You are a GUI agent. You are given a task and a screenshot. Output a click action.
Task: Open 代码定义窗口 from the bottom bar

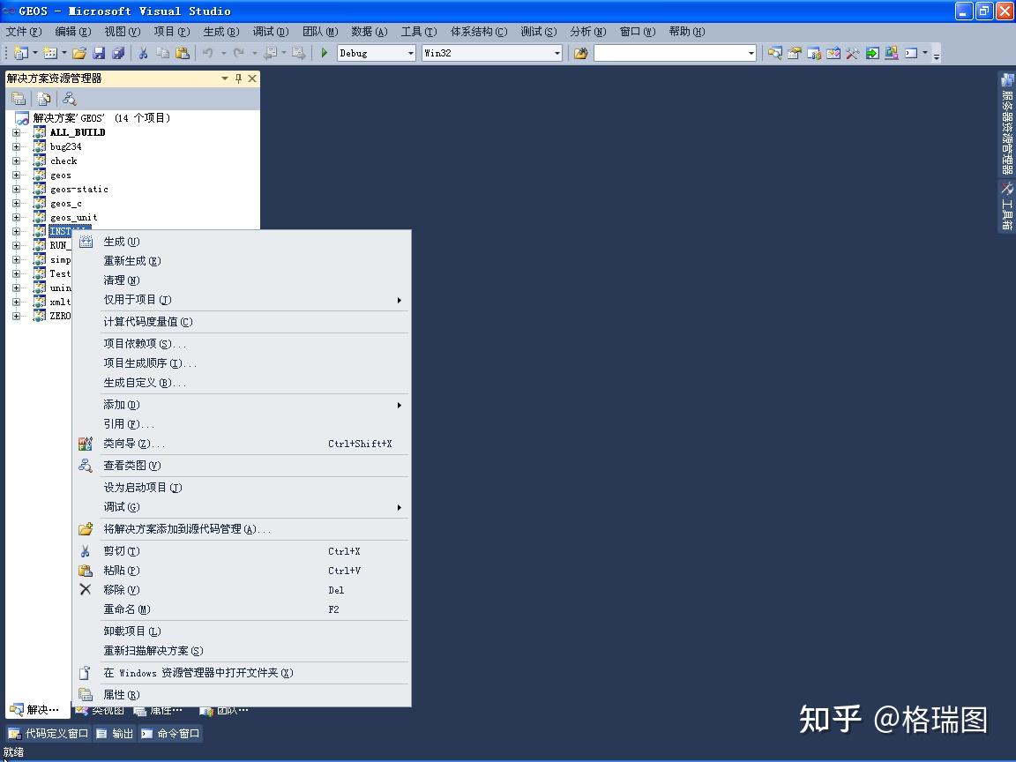pyautogui.click(x=49, y=732)
